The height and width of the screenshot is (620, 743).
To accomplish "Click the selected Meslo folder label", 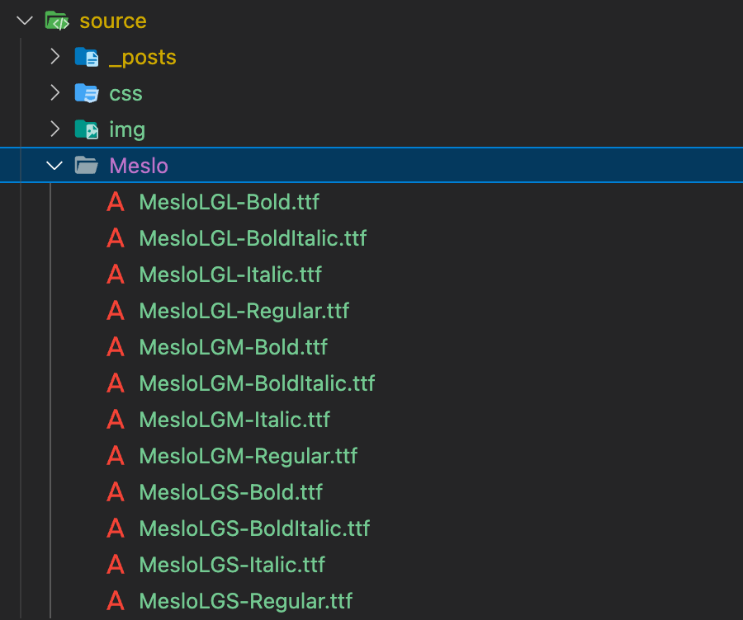I will 138,165.
